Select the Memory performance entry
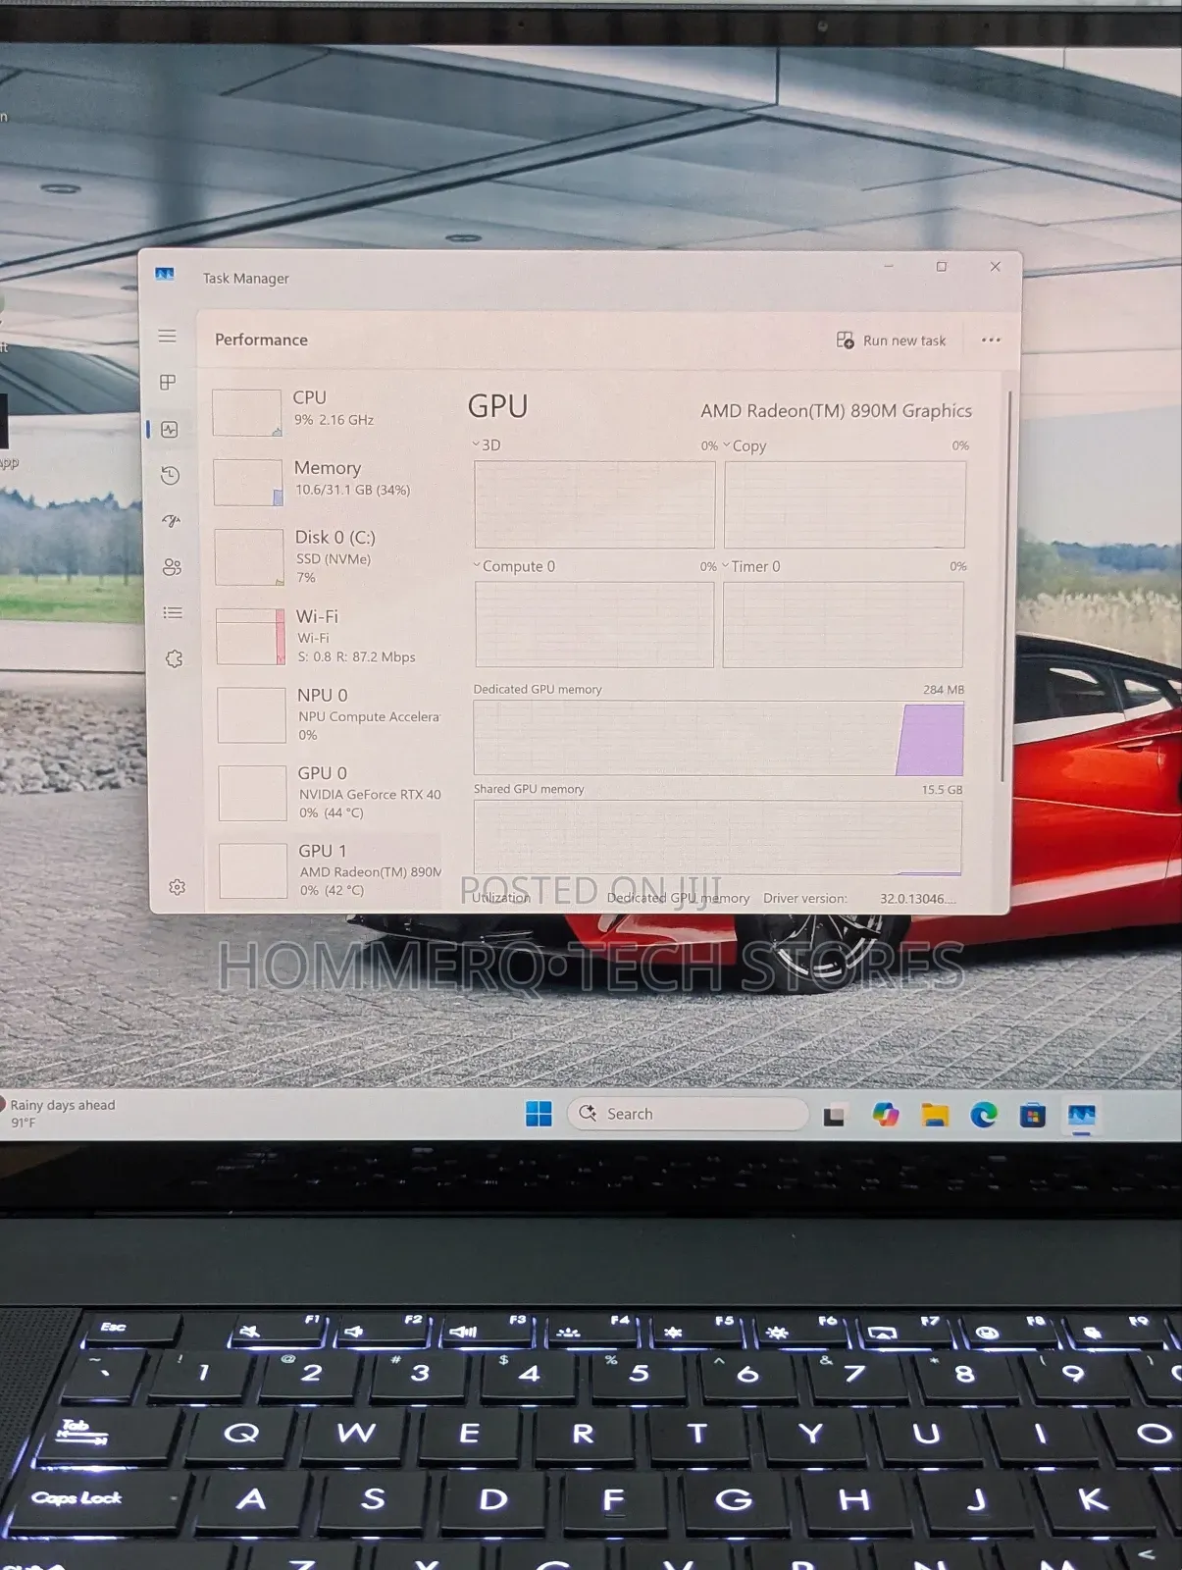The image size is (1182, 1570). click(x=327, y=481)
